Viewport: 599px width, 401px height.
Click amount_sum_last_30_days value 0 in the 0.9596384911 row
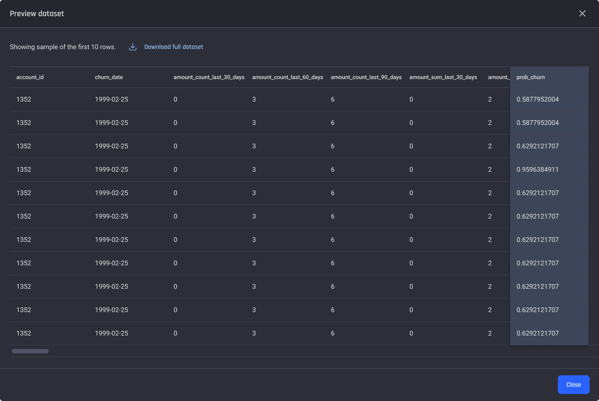[x=411, y=169]
